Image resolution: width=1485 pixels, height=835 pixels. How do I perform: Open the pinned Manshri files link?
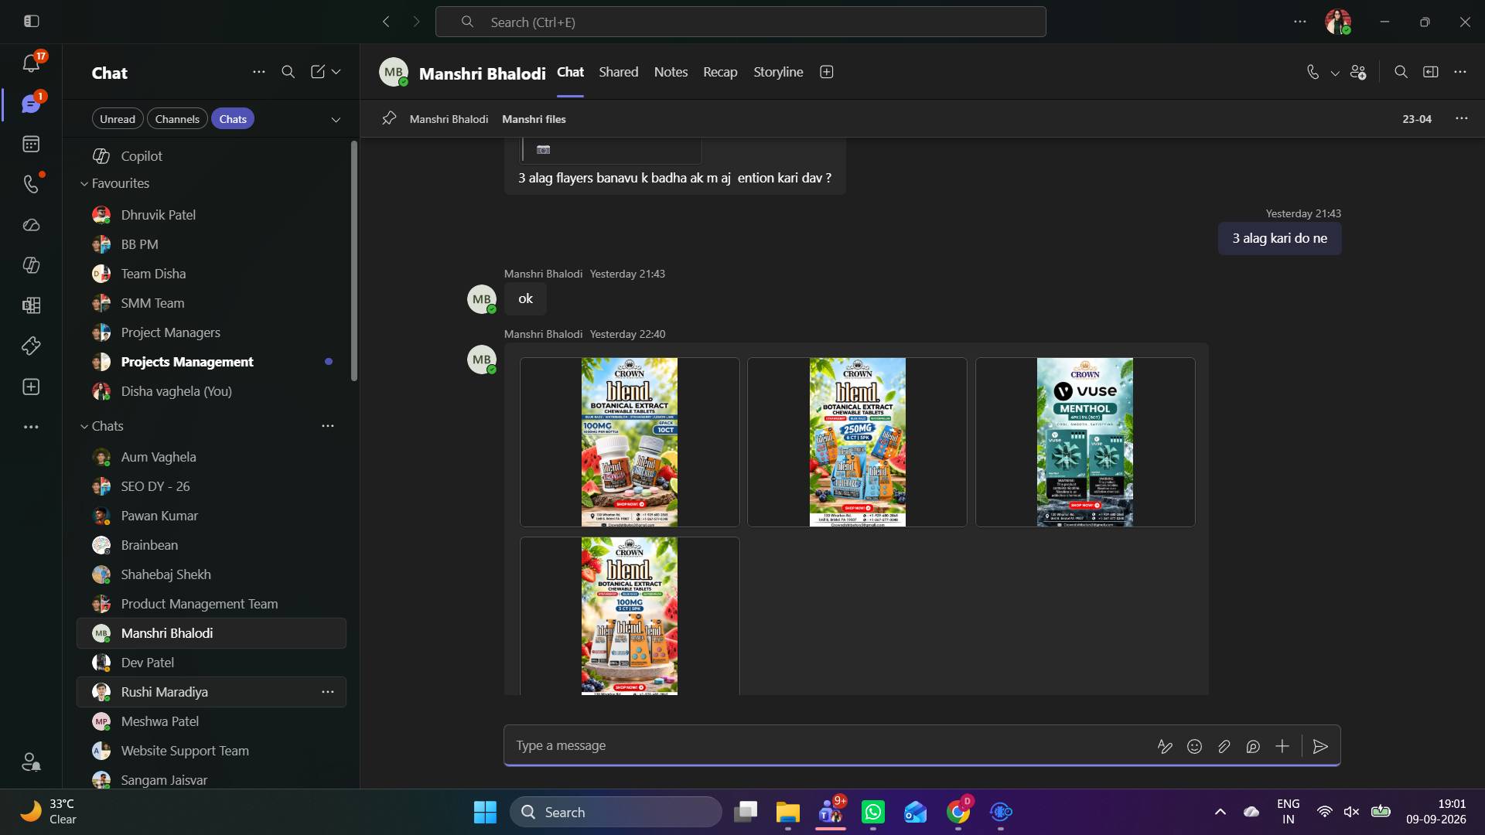(534, 119)
